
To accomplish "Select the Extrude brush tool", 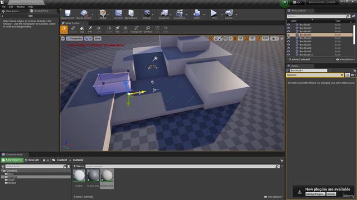I will tap(73, 29).
